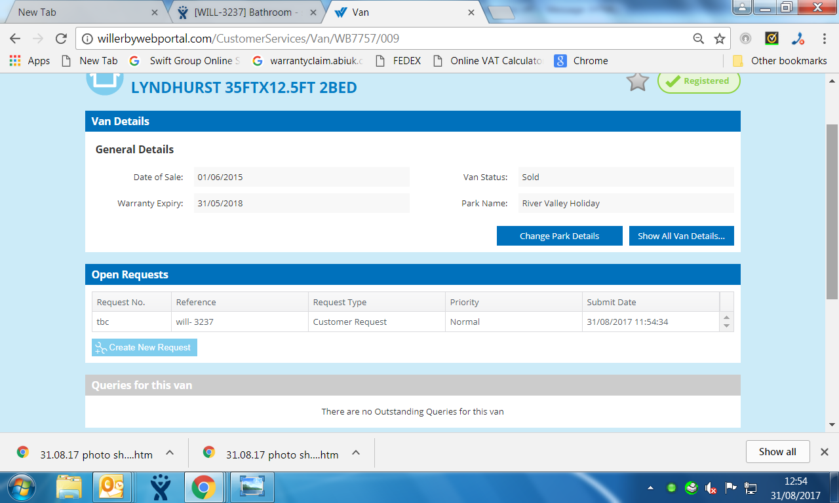Open the Other bookmarks folder
This screenshot has height=503, width=839.
[780, 61]
